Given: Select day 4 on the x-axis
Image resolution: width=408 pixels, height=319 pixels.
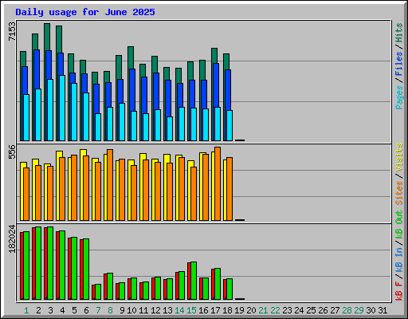Looking at the screenshot, I should pos(62,310).
